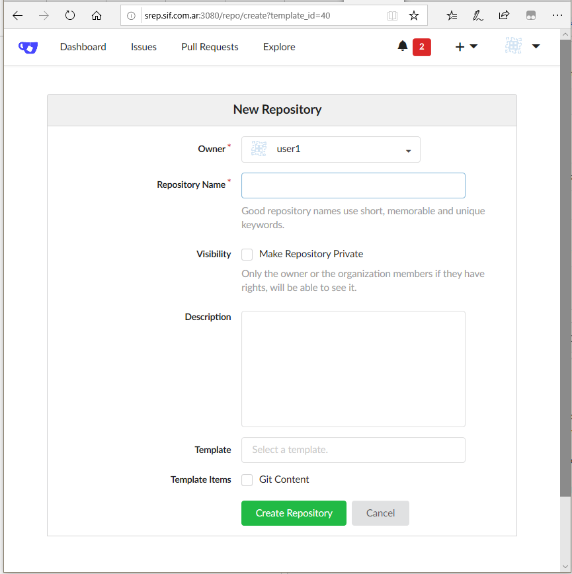Enable the Git Content checkbox
This screenshot has width=572, height=574.
click(x=247, y=480)
